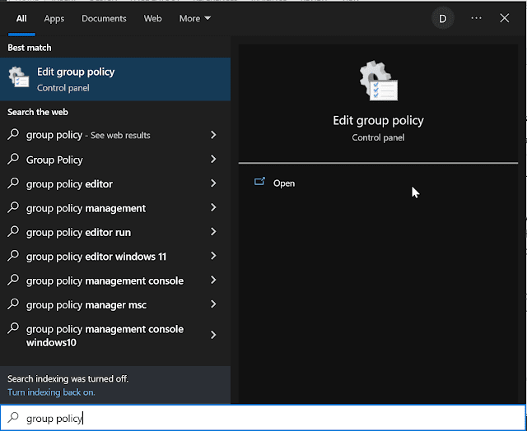The height and width of the screenshot is (431, 527).
Task: Select 'group policy - See web results' suggestion
Action: (115, 135)
